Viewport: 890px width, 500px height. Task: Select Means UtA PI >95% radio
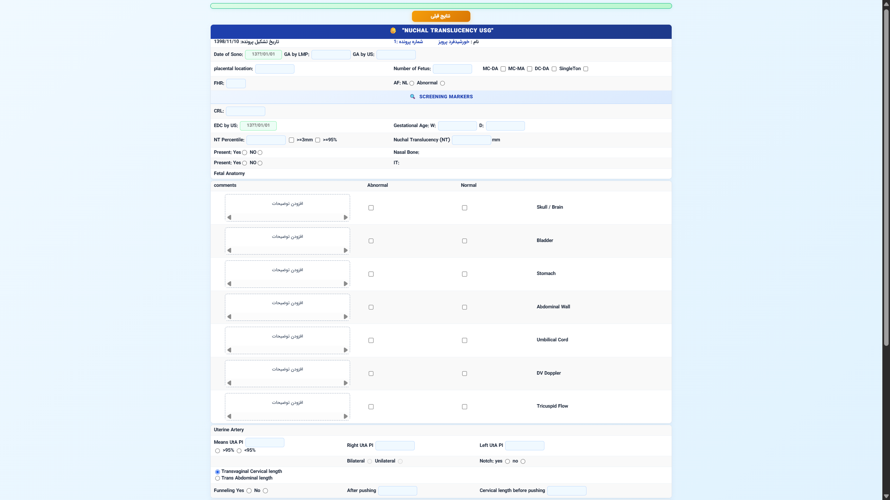218,451
